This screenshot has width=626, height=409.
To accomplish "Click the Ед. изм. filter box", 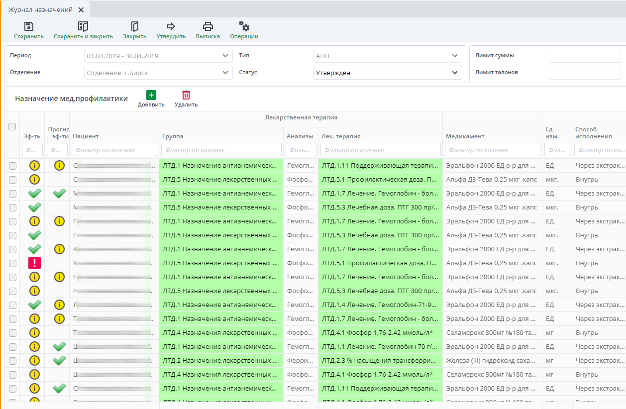I will tap(557, 150).
